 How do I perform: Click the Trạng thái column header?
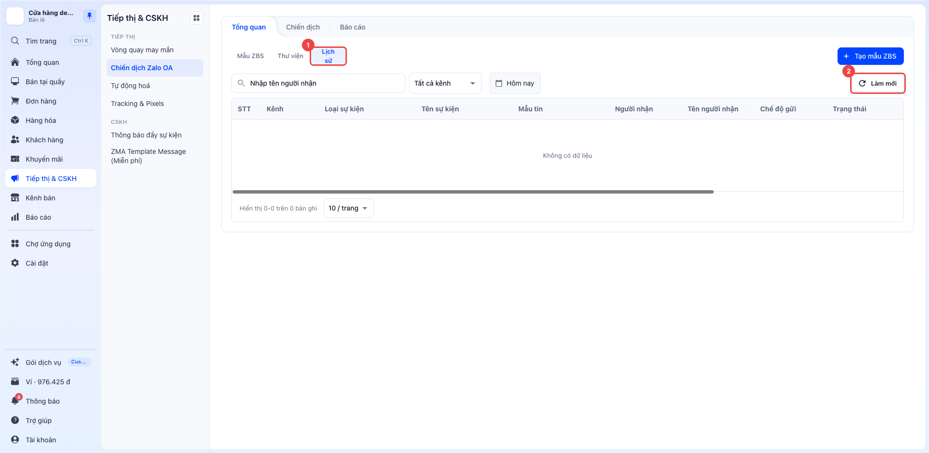849,109
